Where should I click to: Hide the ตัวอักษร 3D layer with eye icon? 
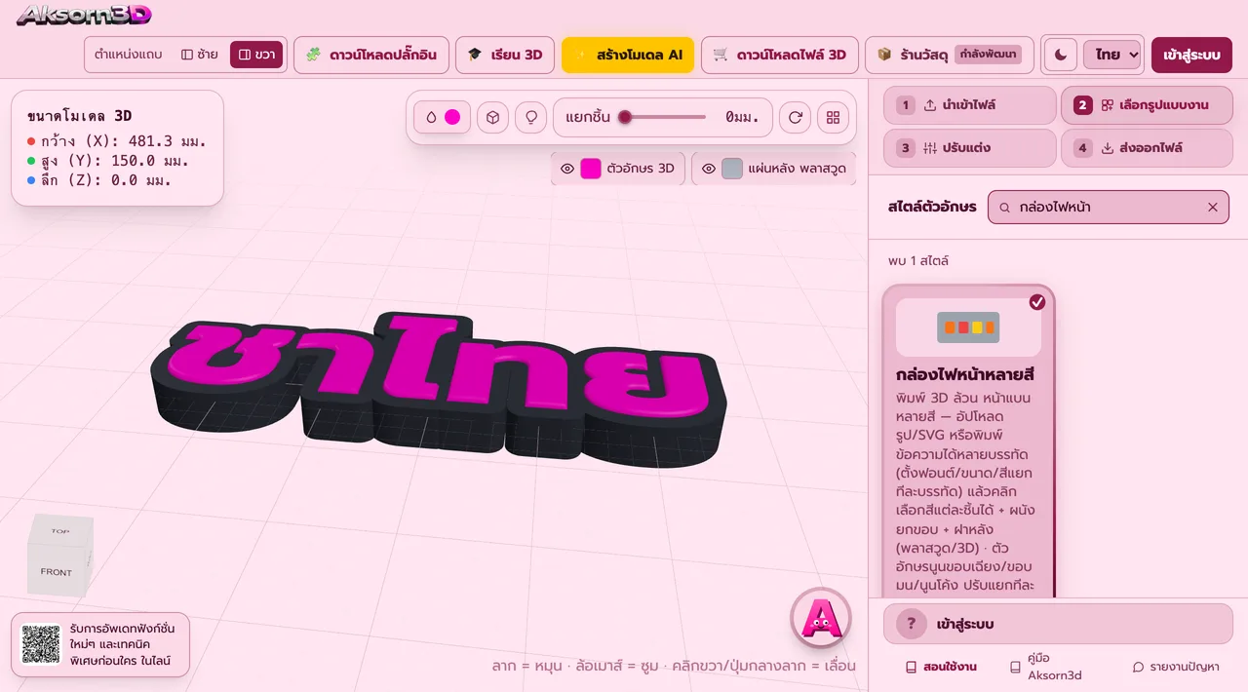(566, 169)
